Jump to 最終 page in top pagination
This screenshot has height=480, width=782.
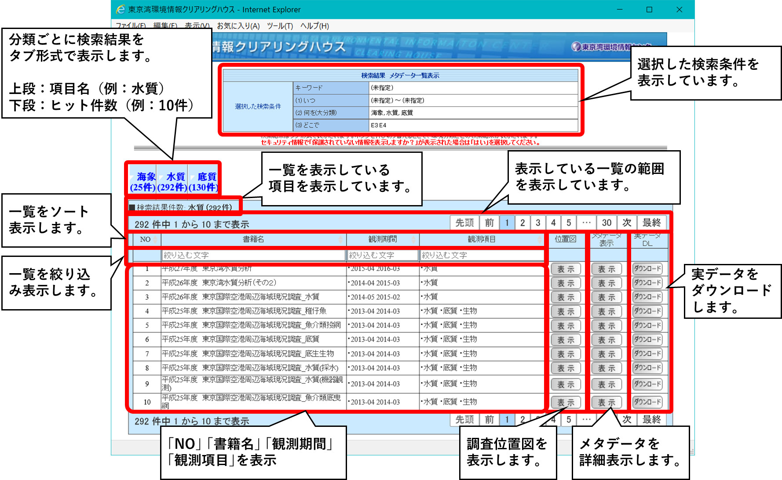[x=651, y=223]
